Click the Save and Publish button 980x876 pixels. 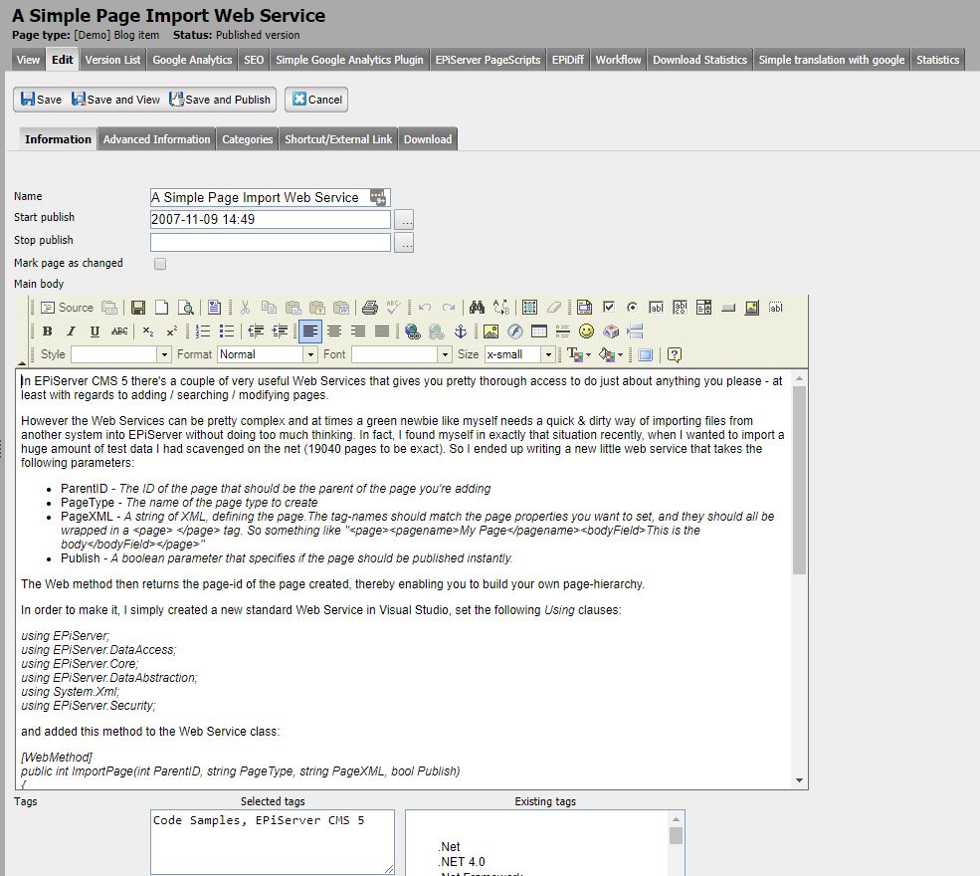tap(219, 100)
